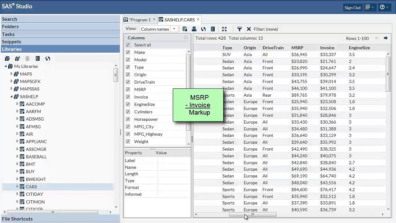Open the More application options menu
Image resolution: width=396 pixels, height=223 pixels.
pos(369,7)
